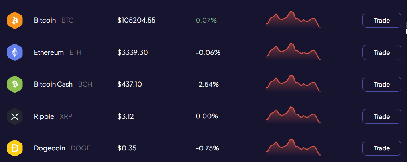Screen dimensions: 407x162
Task: View the Bitcoin Cash trend chart
Action: tap(293, 83)
